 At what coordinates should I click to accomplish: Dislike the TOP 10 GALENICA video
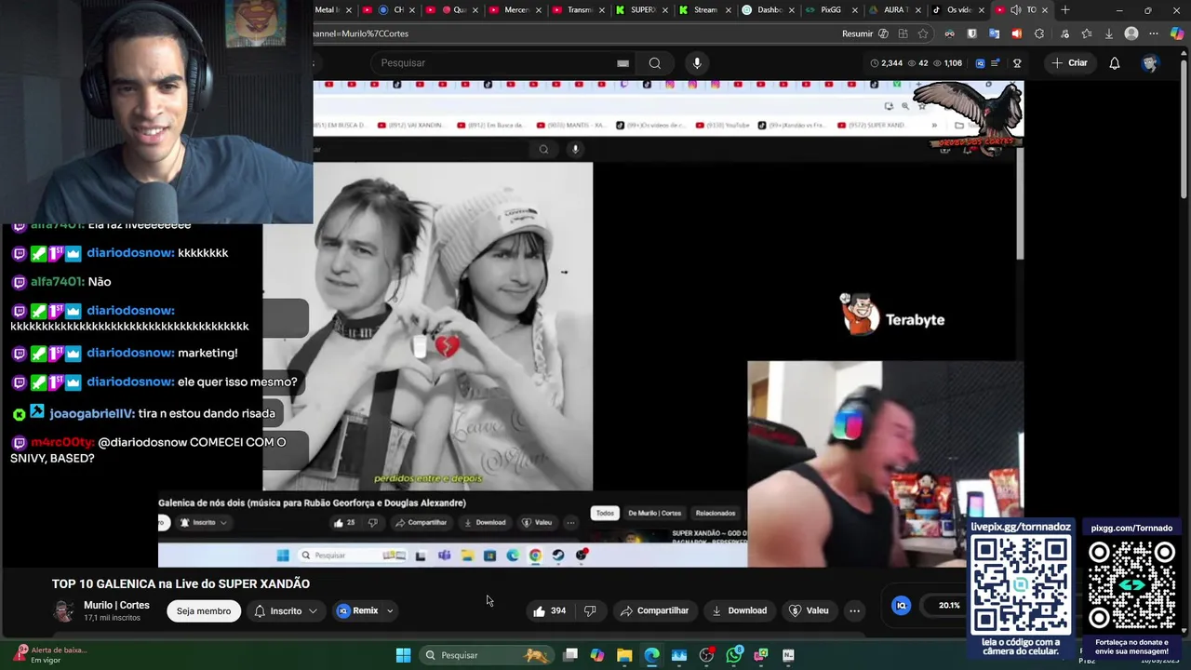point(590,611)
